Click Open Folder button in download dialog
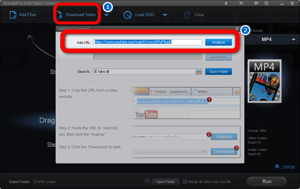The image size is (300, 189). pos(219,71)
